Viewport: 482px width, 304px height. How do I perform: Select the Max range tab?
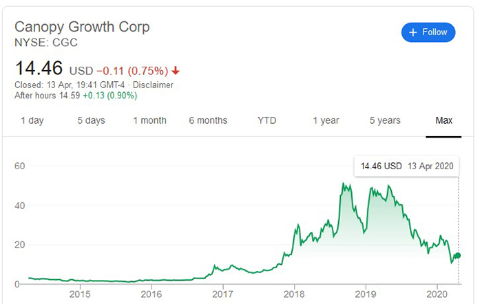[444, 120]
